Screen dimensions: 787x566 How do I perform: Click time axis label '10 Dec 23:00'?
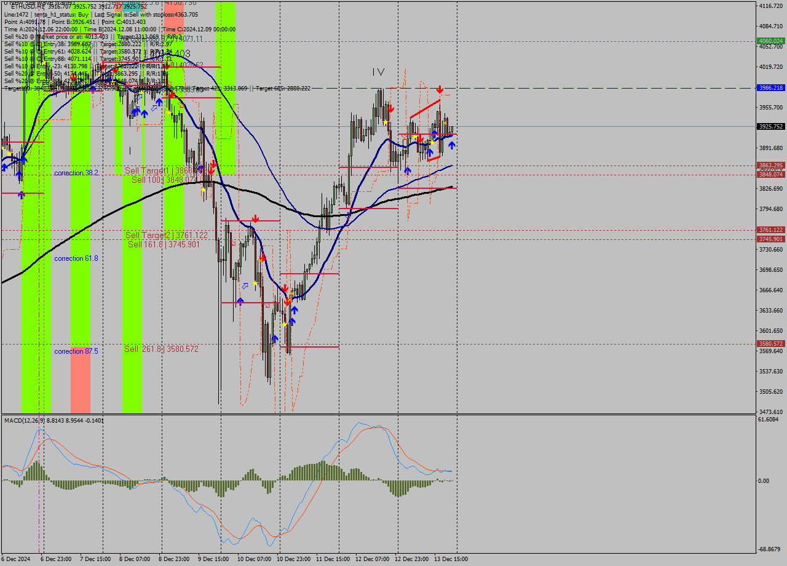click(293, 559)
